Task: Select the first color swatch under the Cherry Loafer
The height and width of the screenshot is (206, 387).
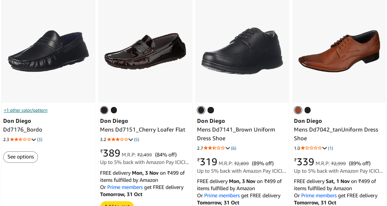Action: [104, 110]
